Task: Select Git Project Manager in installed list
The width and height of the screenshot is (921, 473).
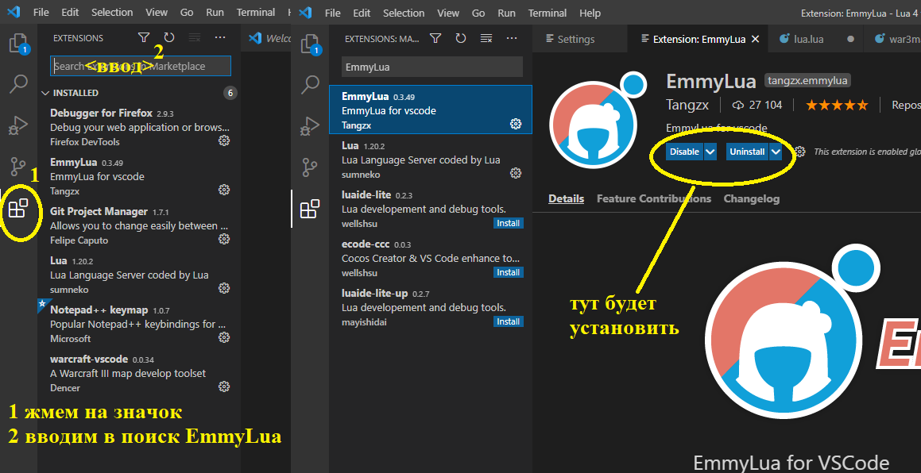Action: [140, 225]
